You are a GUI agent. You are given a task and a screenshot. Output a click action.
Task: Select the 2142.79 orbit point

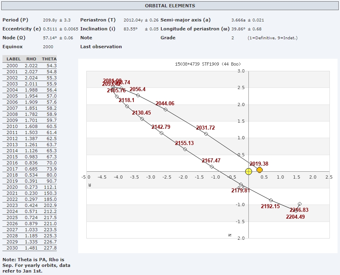[x=161, y=133]
